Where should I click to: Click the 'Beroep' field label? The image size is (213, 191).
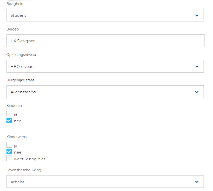click(x=12, y=29)
